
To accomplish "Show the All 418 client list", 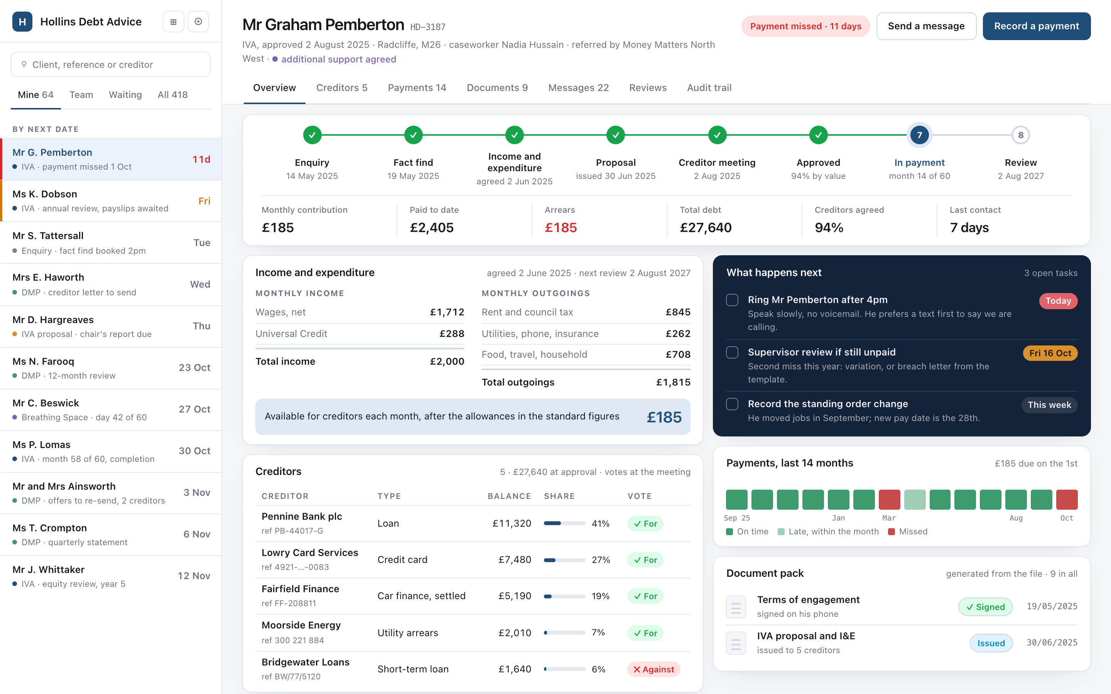I will pyautogui.click(x=172, y=94).
